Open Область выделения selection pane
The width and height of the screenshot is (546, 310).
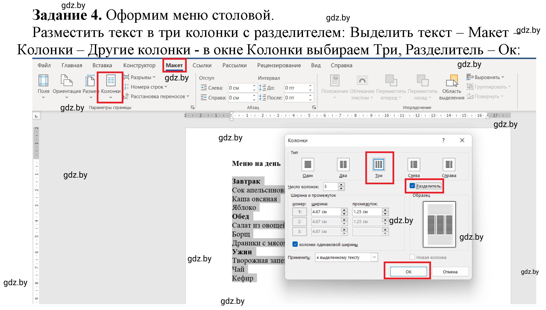pos(452,87)
